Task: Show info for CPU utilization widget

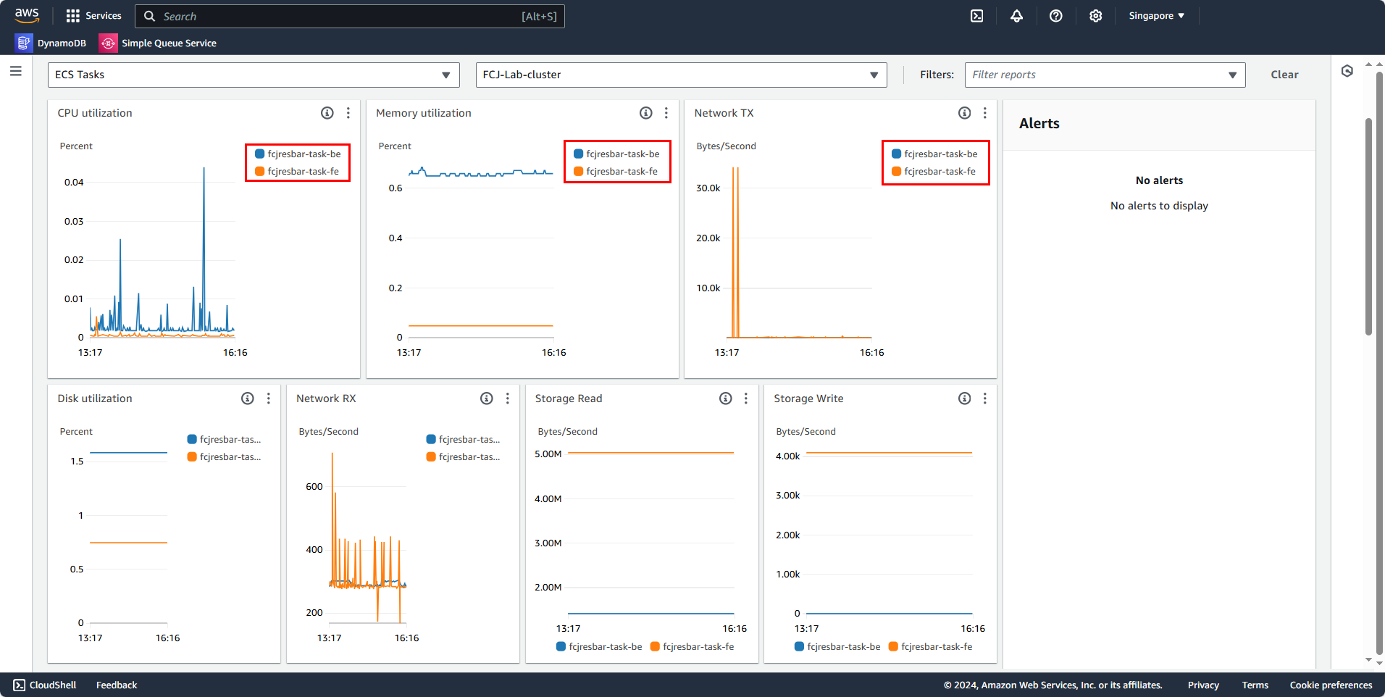Action: pyautogui.click(x=327, y=113)
